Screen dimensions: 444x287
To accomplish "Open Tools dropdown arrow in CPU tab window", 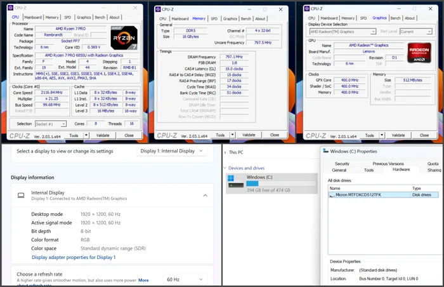I will [x=86, y=135].
